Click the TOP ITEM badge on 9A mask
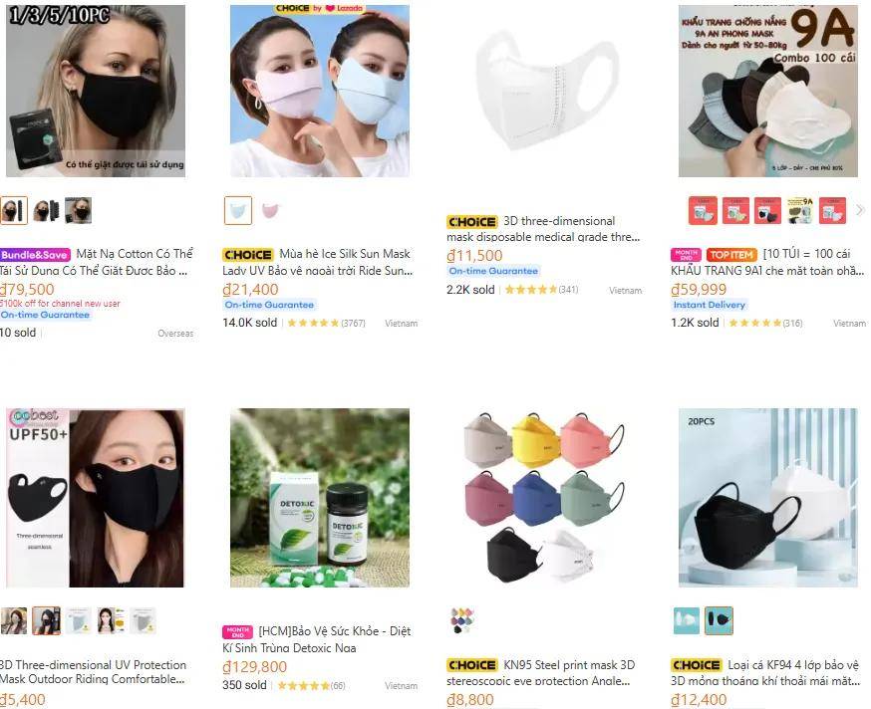 [731, 255]
